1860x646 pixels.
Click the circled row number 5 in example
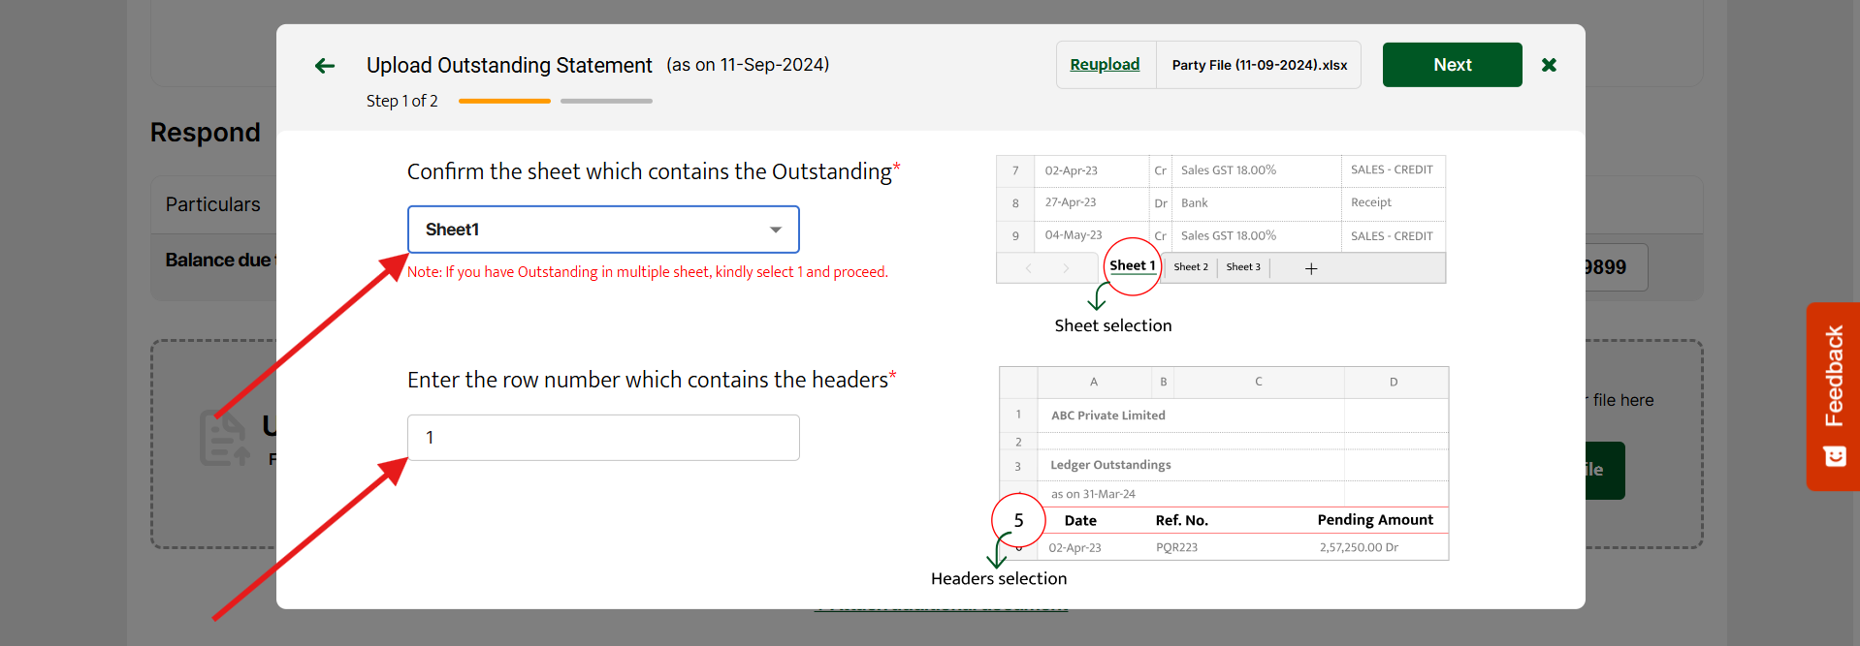point(1018,520)
